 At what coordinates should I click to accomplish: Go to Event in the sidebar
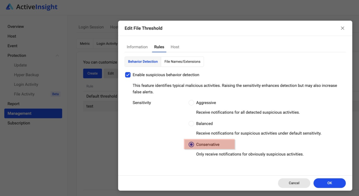coord(13,46)
